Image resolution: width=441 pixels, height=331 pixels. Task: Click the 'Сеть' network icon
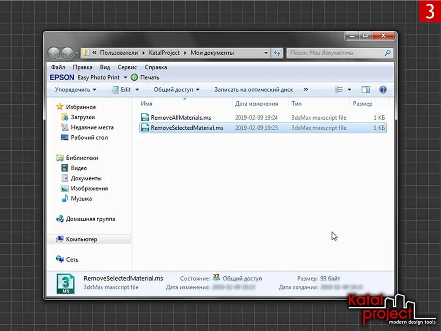pyautogui.click(x=60, y=259)
